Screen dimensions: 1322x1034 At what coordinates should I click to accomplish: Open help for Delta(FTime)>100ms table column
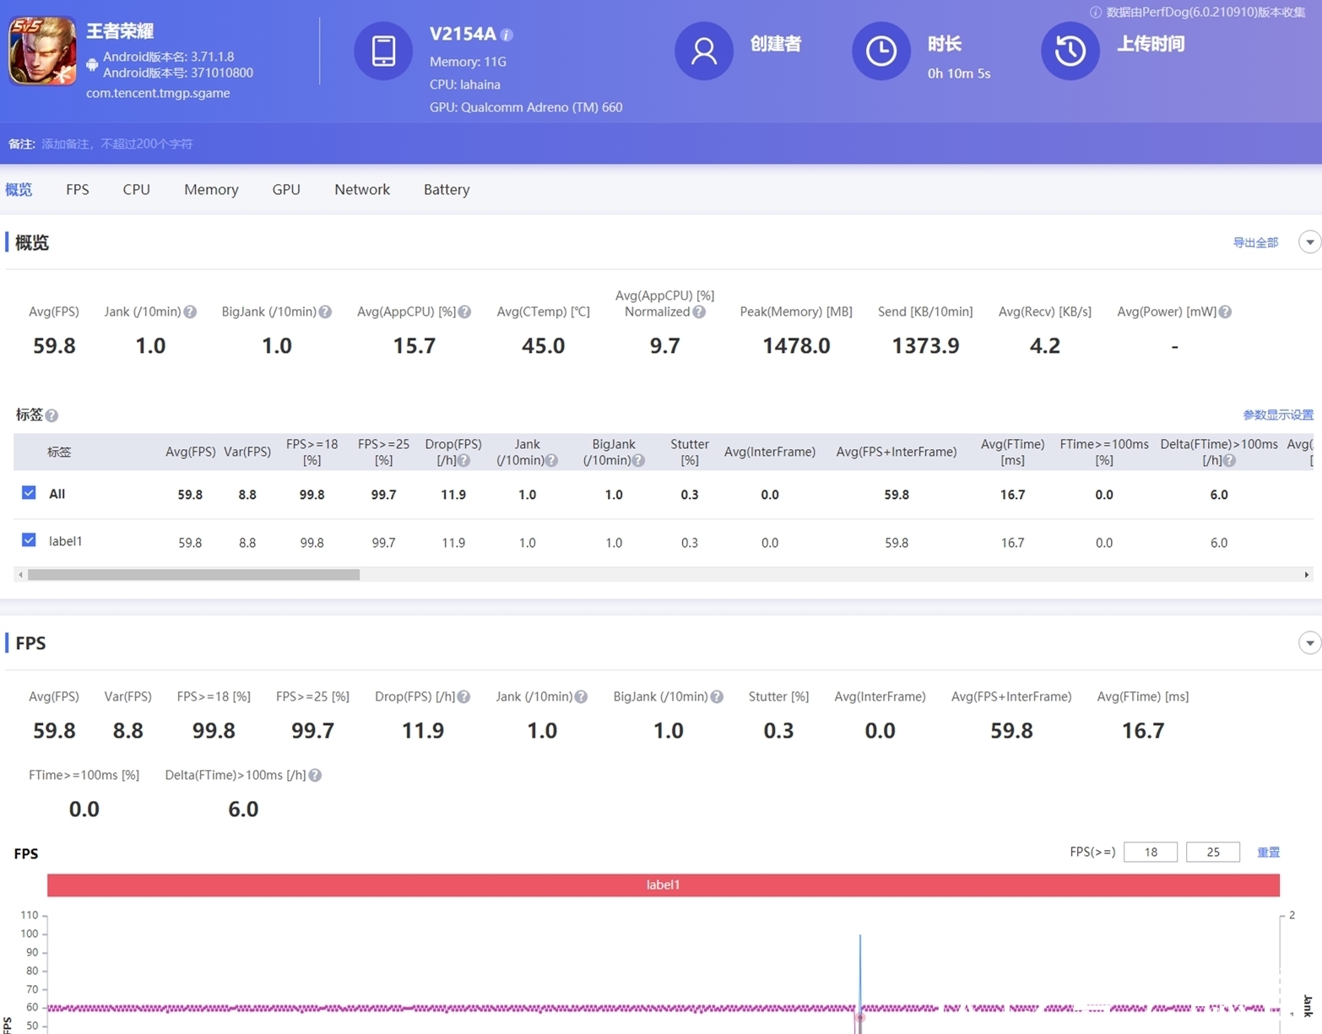[1230, 460]
